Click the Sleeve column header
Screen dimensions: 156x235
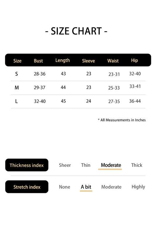(x=88, y=61)
